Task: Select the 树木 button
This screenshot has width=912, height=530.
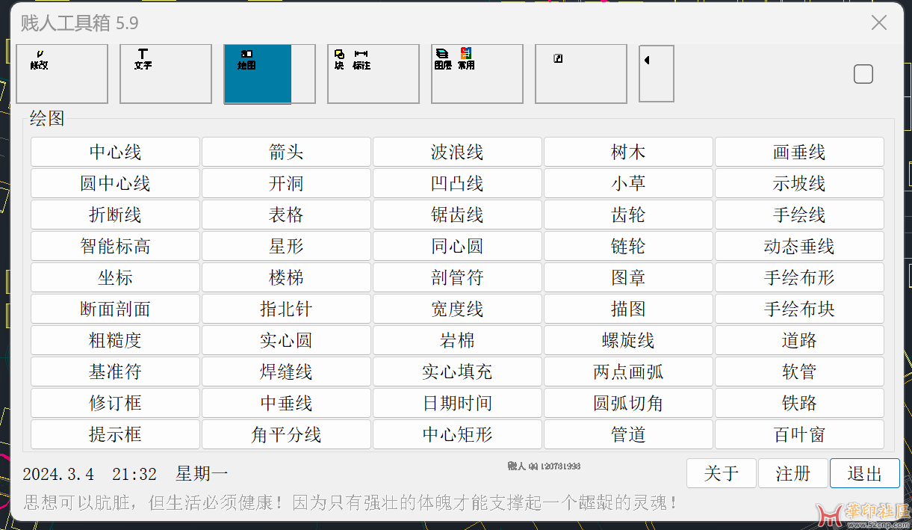Action: coord(628,152)
